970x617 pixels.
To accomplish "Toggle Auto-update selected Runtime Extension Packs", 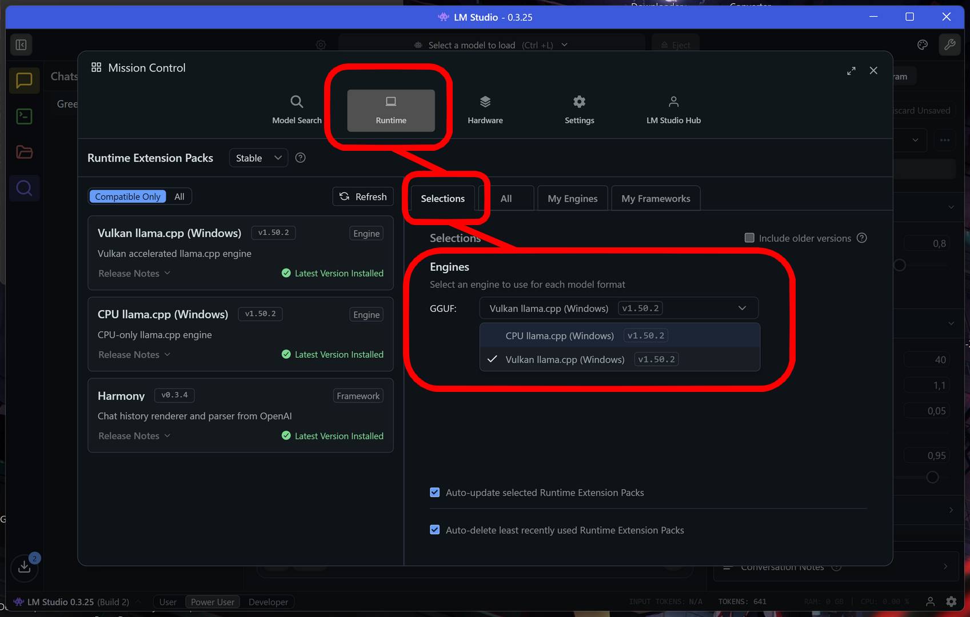I will pos(435,492).
